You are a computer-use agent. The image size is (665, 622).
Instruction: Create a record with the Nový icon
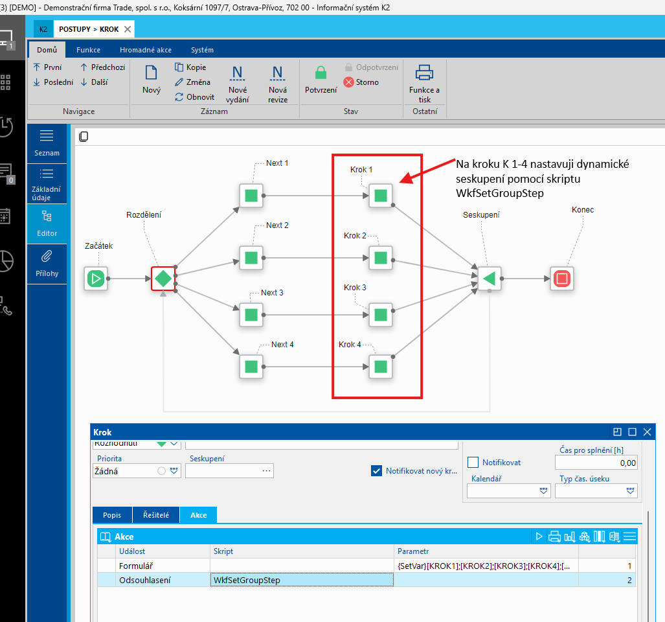152,73
